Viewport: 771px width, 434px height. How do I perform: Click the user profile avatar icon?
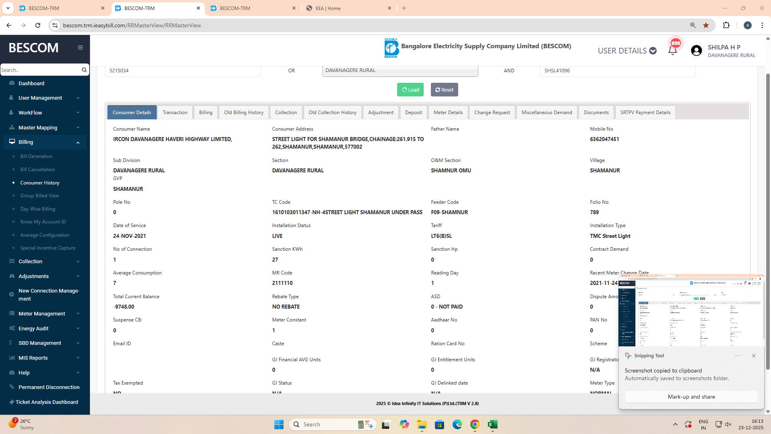click(x=696, y=51)
